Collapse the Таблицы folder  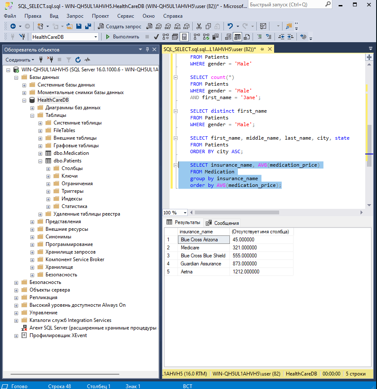(32, 116)
